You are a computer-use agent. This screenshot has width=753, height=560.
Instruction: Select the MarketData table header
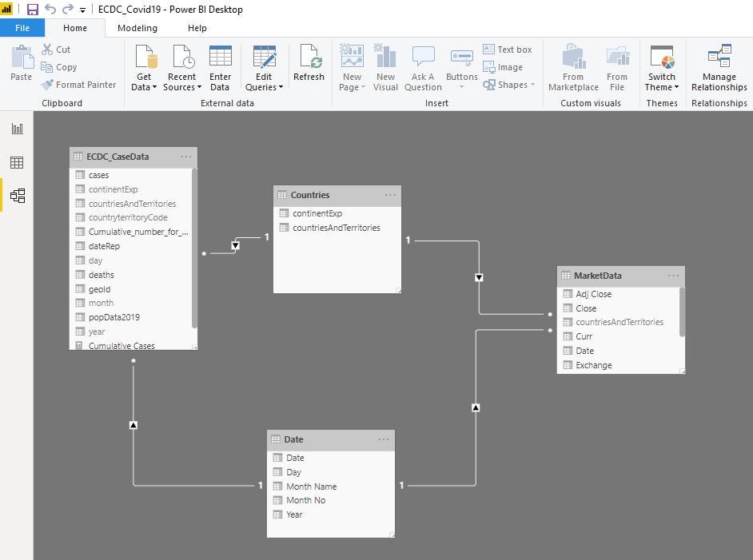tap(620, 276)
